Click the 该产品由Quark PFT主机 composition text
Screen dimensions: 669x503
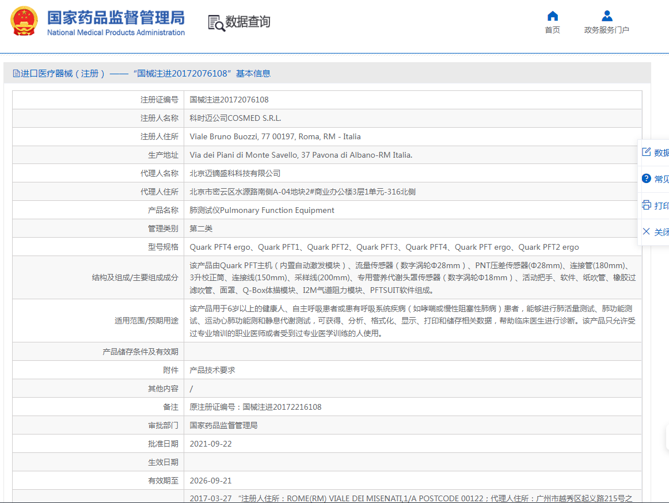click(x=413, y=278)
